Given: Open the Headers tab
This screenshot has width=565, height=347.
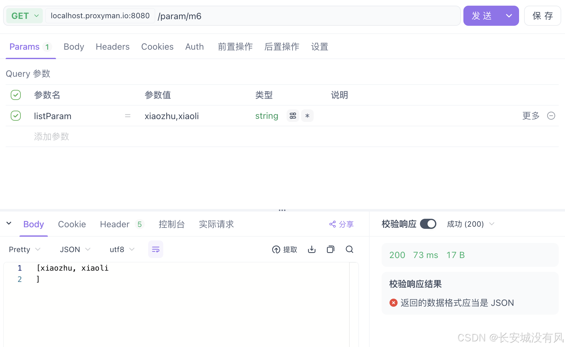Looking at the screenshot, I should [113, 47].
